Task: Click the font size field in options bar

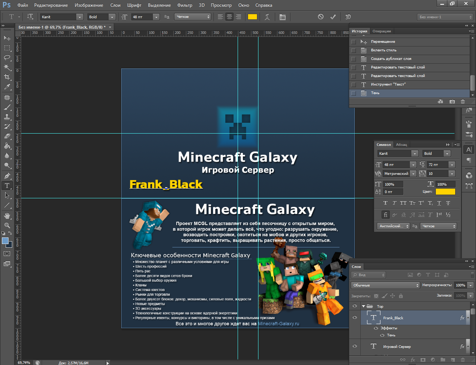Action: [142, 17]
